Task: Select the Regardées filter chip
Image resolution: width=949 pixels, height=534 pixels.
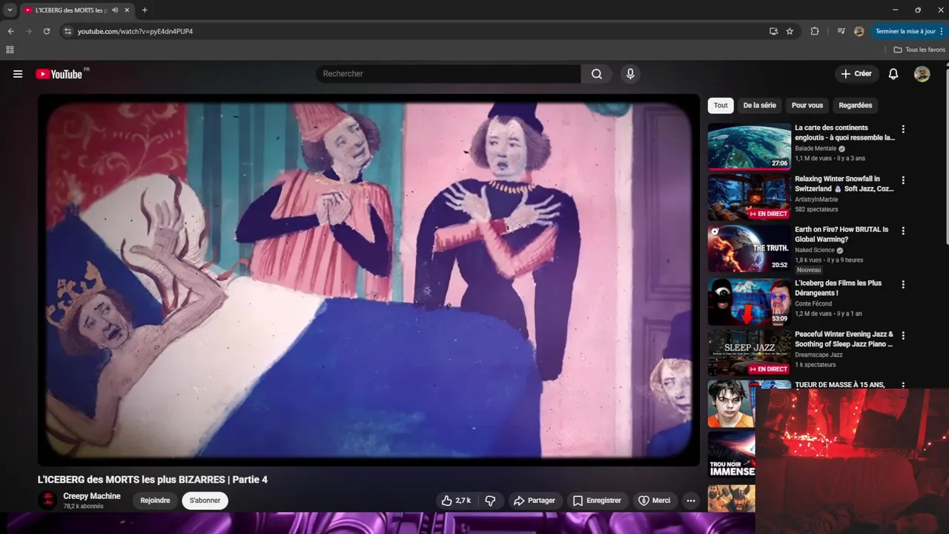Action: click(x=856, y=105)
